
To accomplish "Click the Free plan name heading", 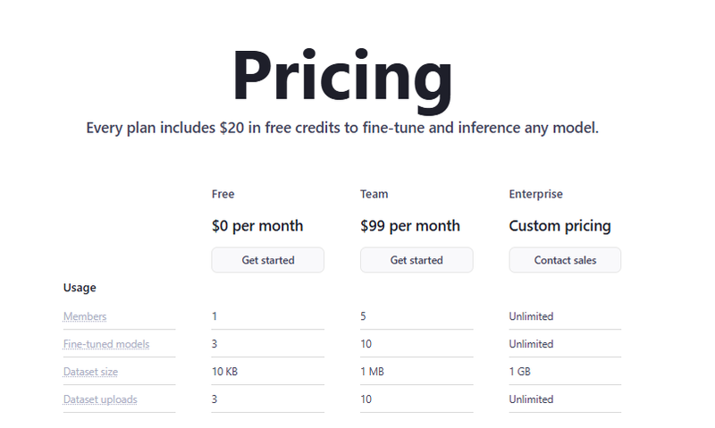I will tap(223, 194).
